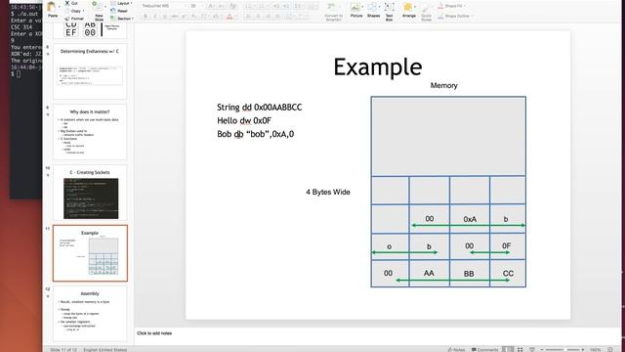Open Shape Outline options
Screen dimensions: 625x352
point(454,16)
